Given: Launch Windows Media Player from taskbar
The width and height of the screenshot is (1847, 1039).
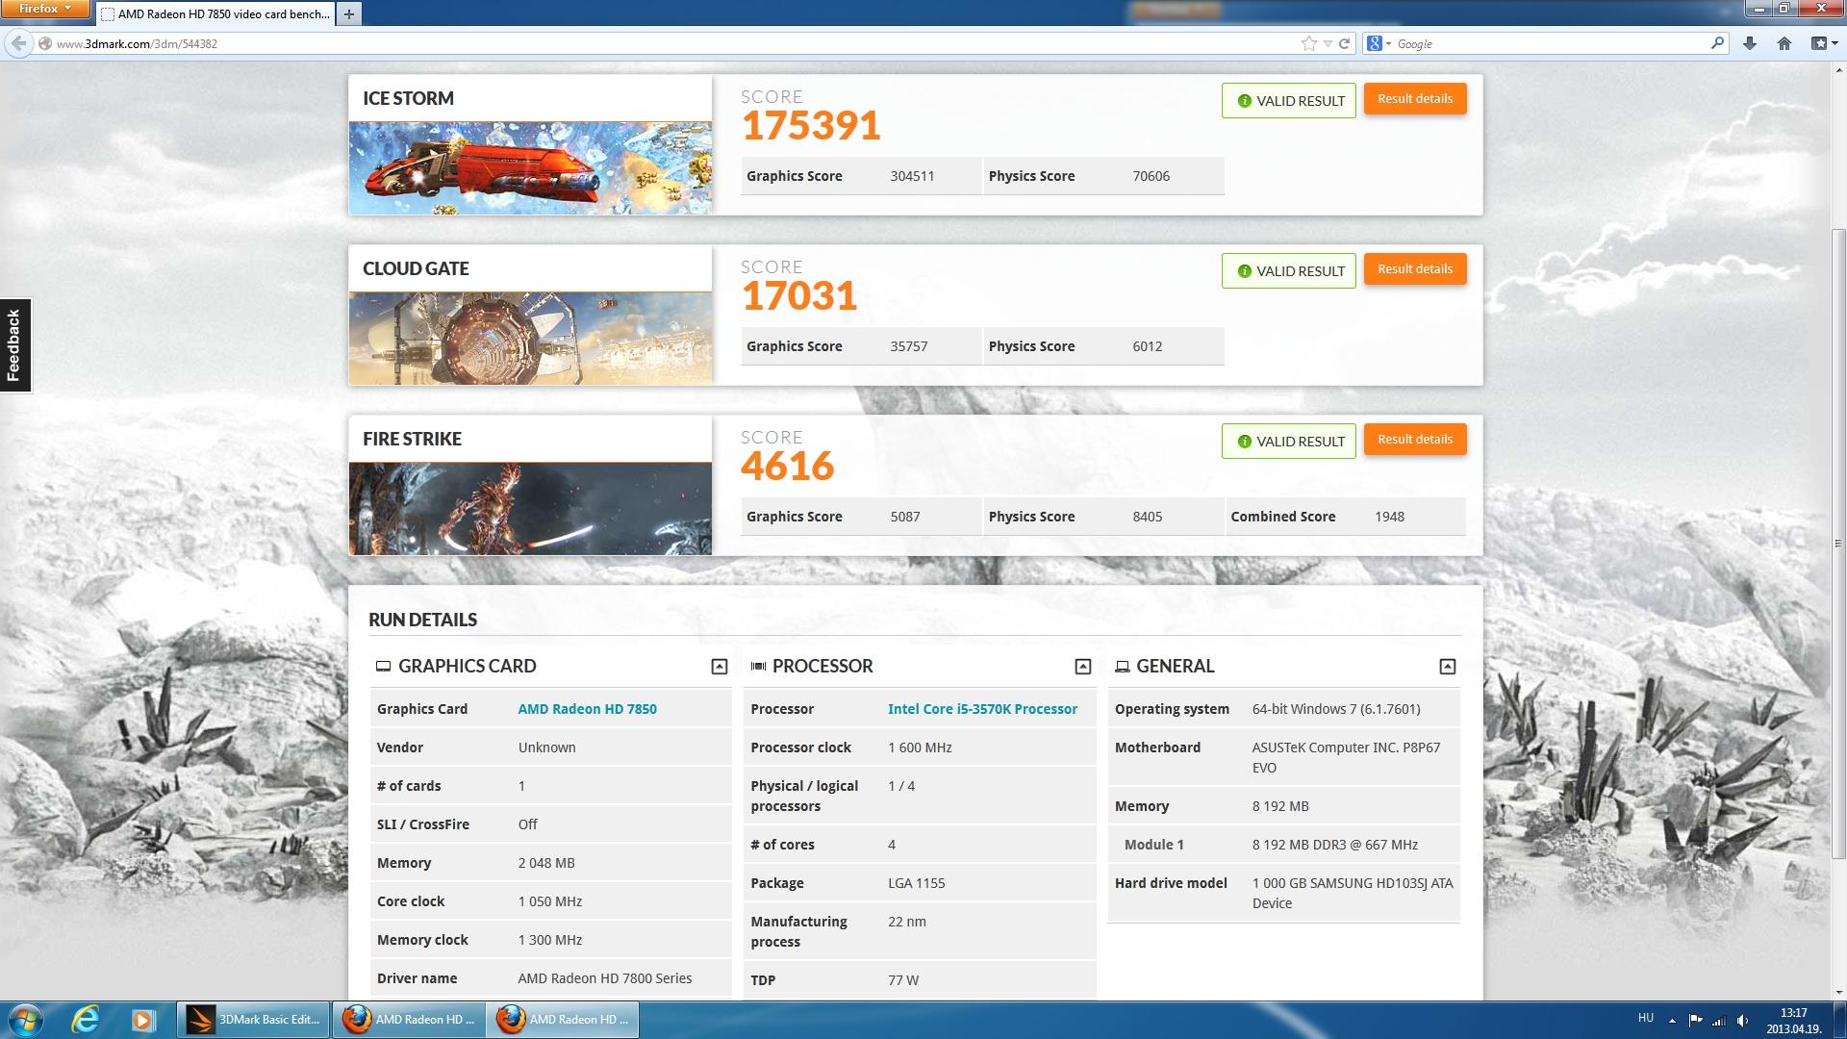Looking at the screenshot, I should coord(142,1020).
